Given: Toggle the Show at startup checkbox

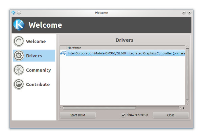Looking at the screenshot, I should [x=123, y=115].
